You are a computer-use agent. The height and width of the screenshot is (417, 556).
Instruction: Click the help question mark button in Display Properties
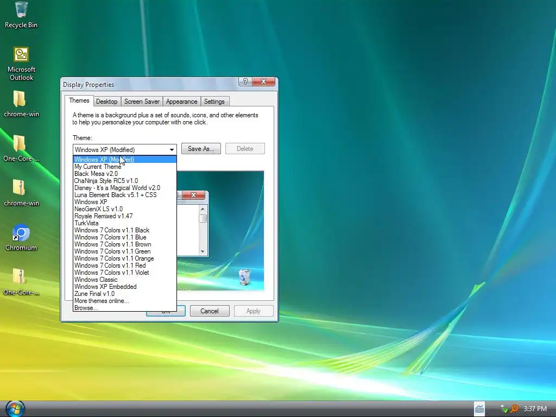tap(245, 81)
